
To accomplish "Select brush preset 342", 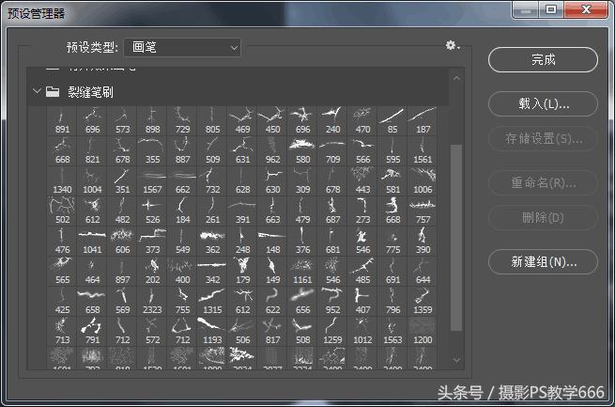I will [x=212, y=272].
